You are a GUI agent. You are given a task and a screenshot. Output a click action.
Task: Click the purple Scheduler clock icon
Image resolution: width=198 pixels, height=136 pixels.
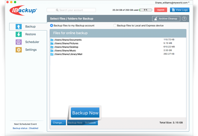[x=18, y=42]
